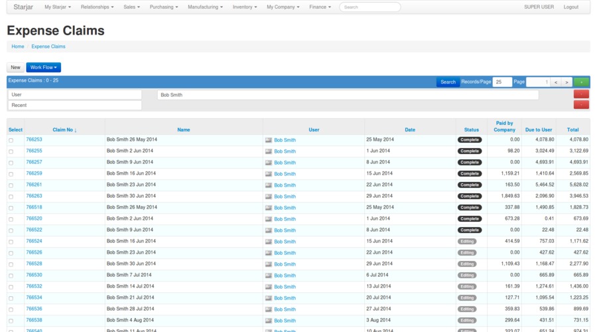The image size is (597, 332).
Task: Click user card icon for claim 766528
Action: (269, 264)
